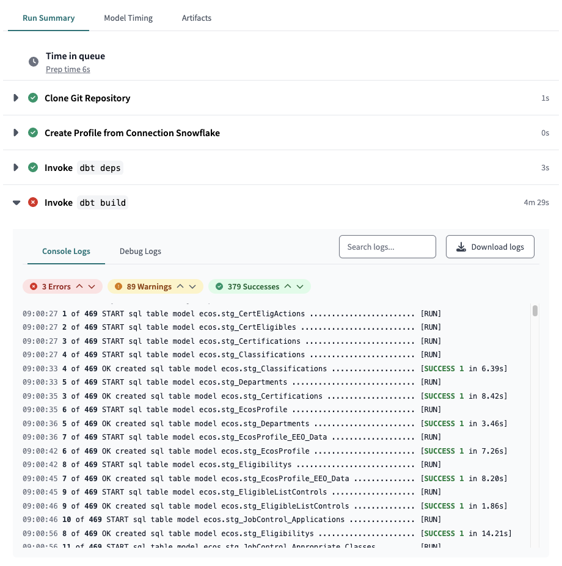Image resolution: width=562 pixels, height=566 pixels.
Task: Jump to next error with down chevron
Action: coord(92,286)
